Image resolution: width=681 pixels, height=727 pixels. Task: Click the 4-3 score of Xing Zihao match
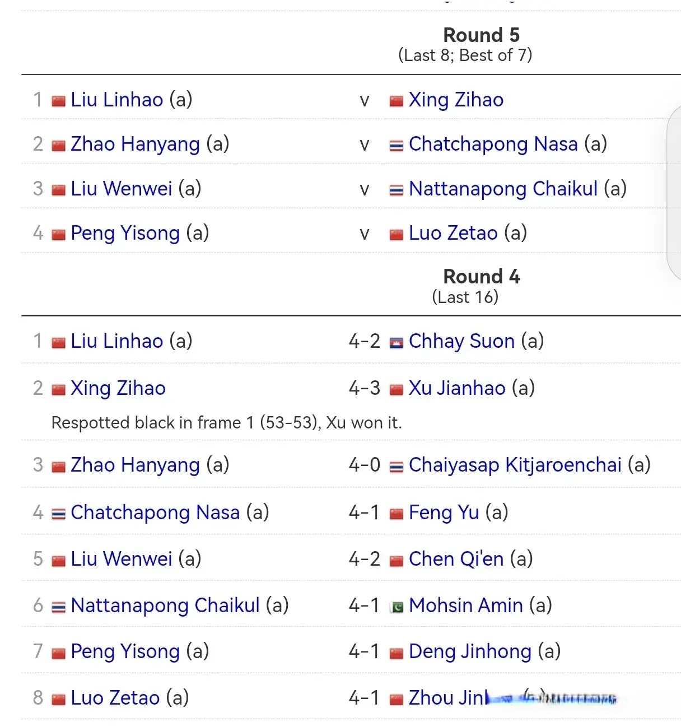pyautogui.click(x=364, y=388)
